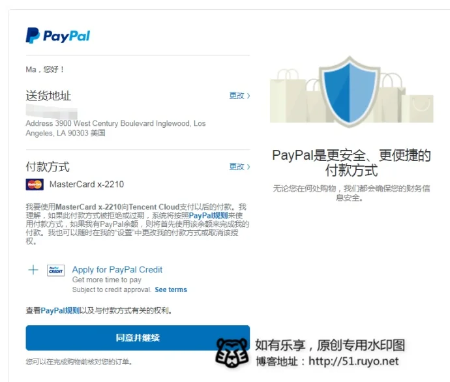Click 'Get more time to pay' text
This screenshot has width=450, height=382.
point(107,280)
